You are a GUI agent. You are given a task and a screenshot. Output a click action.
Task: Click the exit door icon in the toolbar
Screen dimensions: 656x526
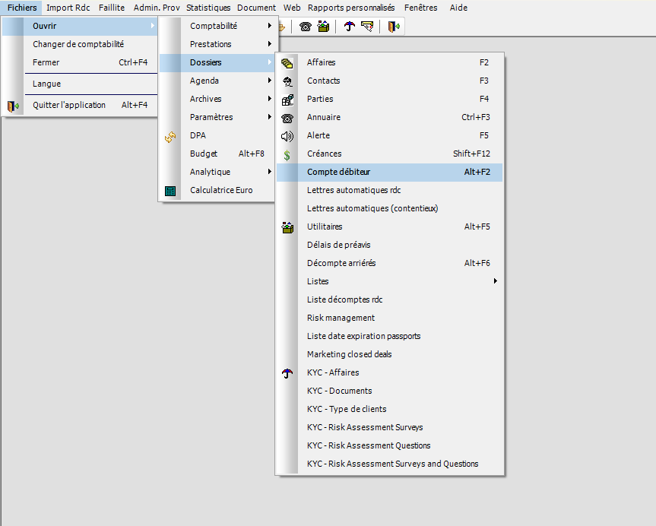393,27
